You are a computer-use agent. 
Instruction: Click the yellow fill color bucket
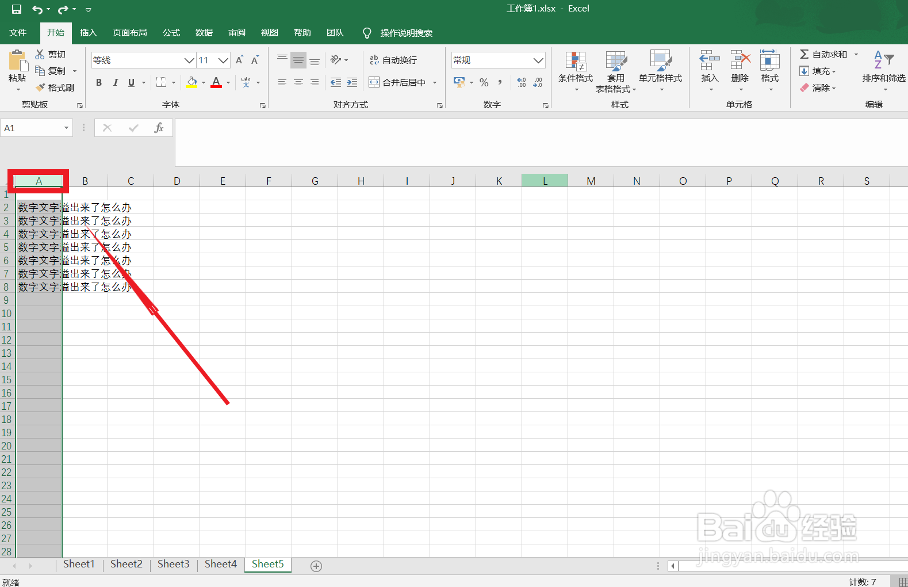(x=192, y=82)
